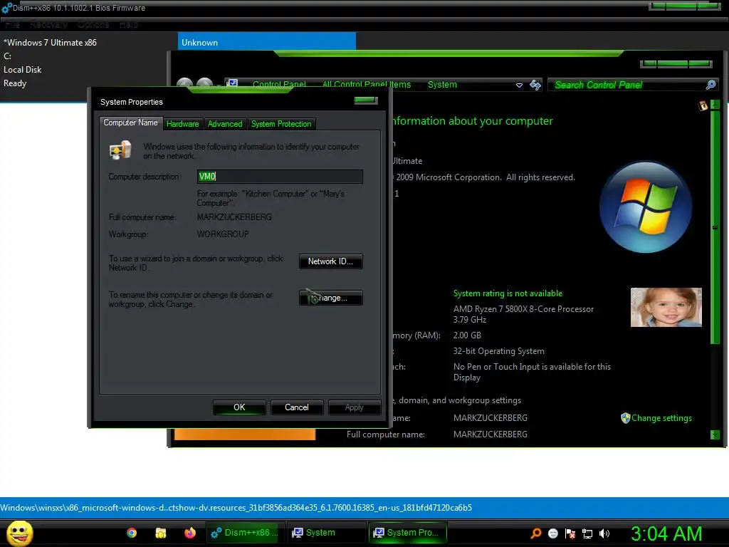Viewport: 729px width, 547px height.
Task: Click the 32-bit Operating System text
Action: point(498,351)
